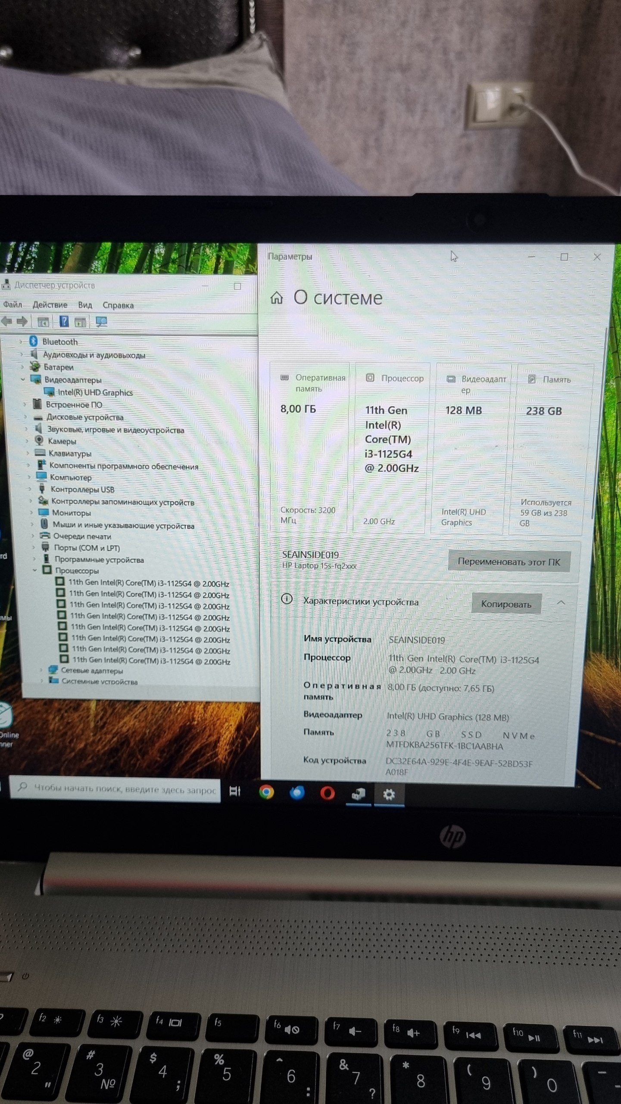Open the Файл menu
The height and width of the screenshot is (1104, 621).
12,304
